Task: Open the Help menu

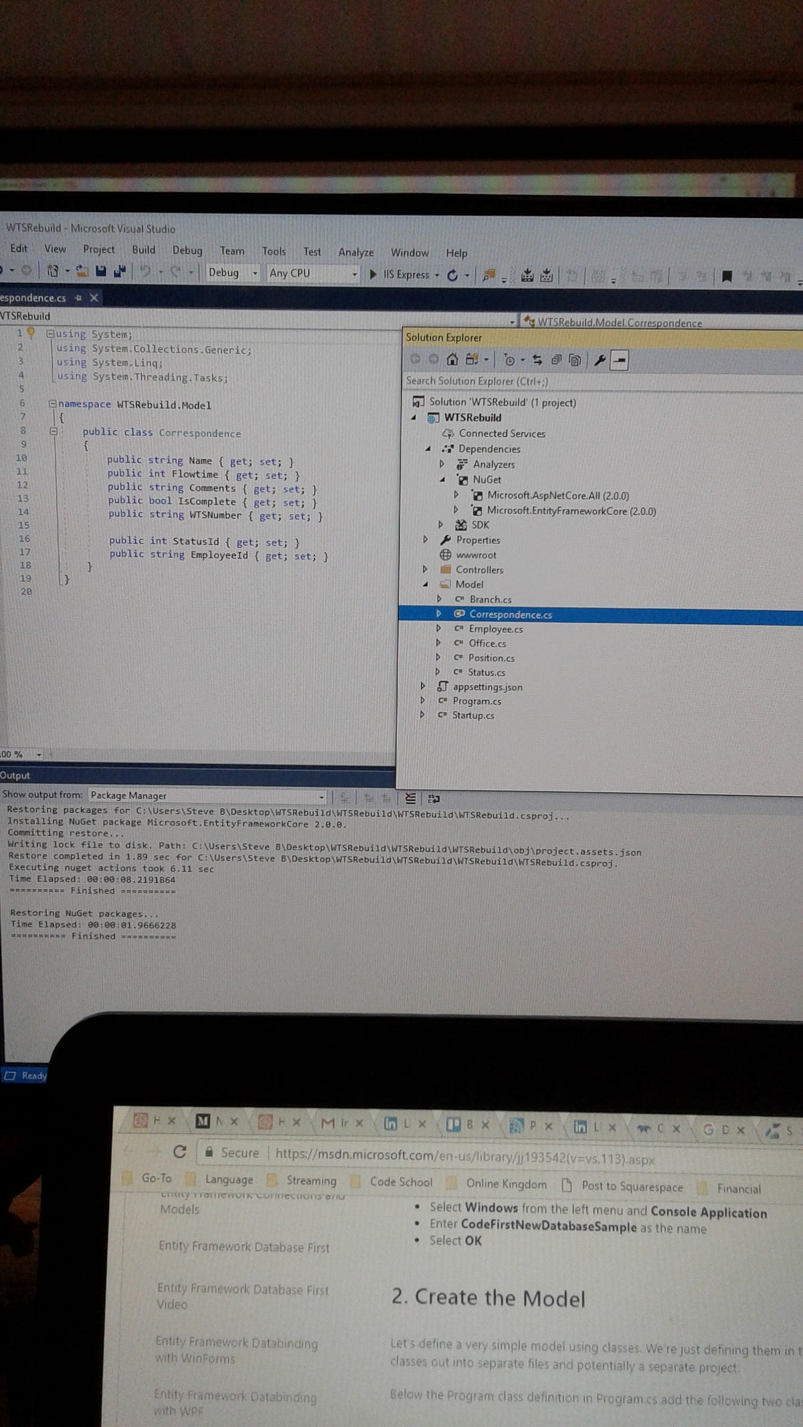Action: (457, 253)
